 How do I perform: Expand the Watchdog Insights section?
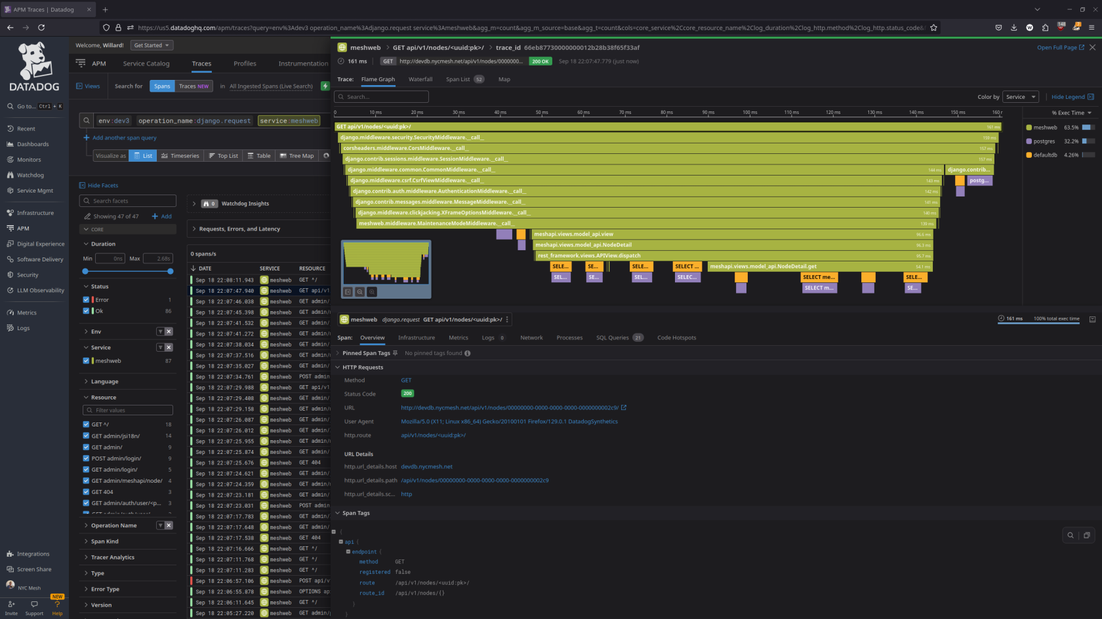(194, 204)
